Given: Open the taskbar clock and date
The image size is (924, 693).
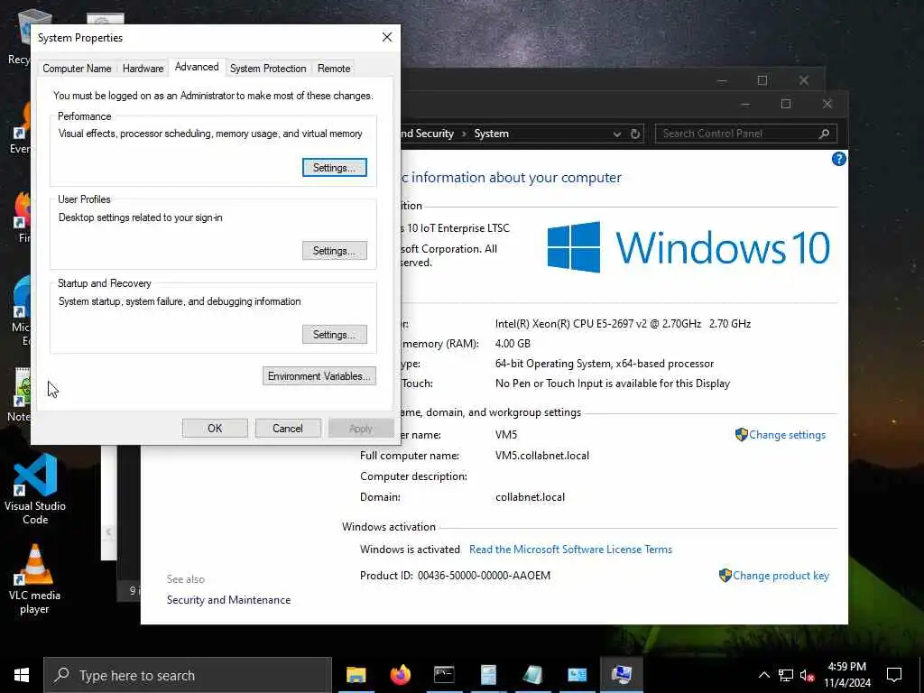Looking at the screenshot, I should pos(846,675).
